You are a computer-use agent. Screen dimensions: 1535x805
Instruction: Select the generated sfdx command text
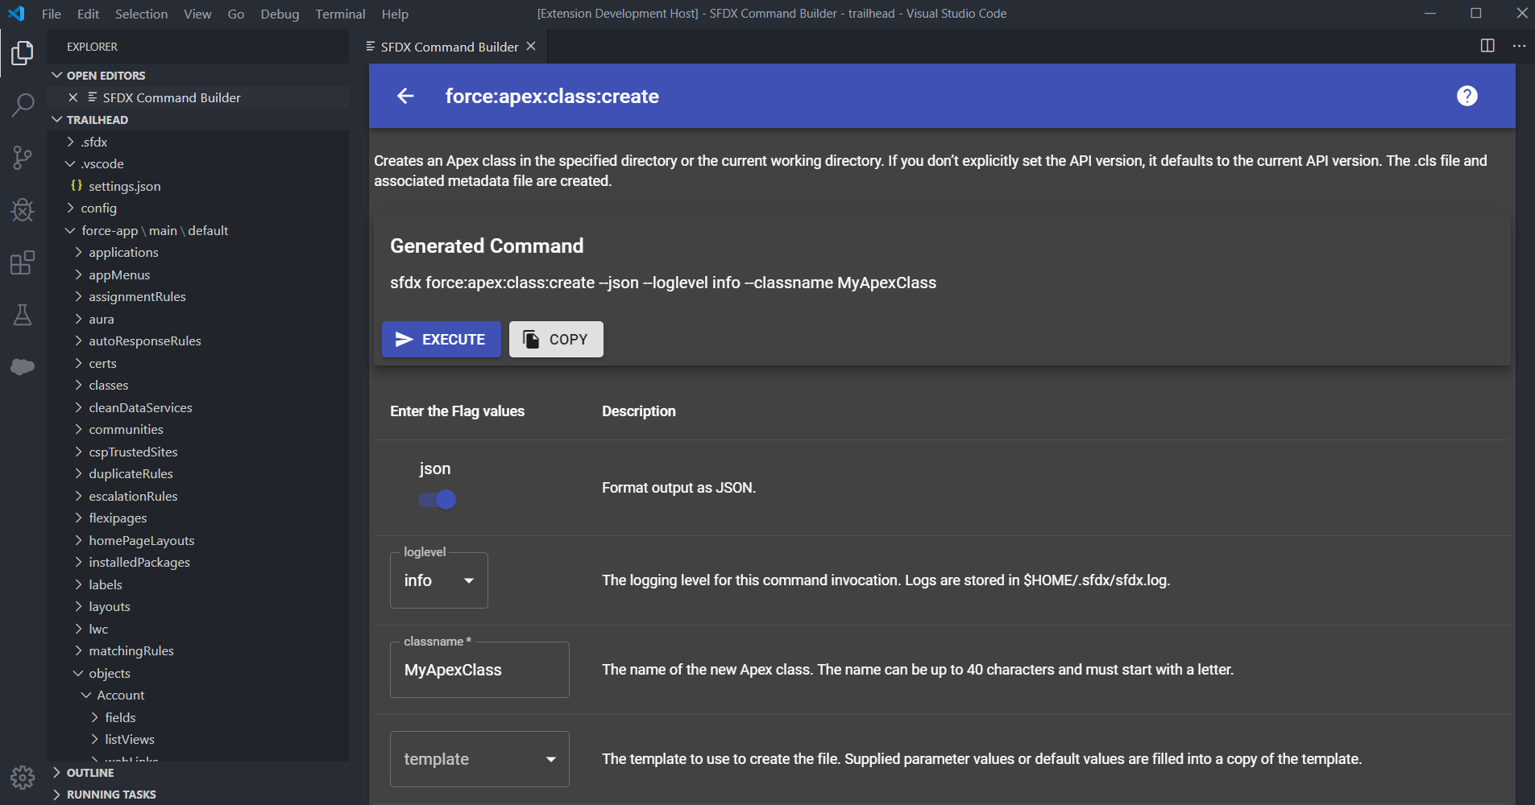coord(663,283)
